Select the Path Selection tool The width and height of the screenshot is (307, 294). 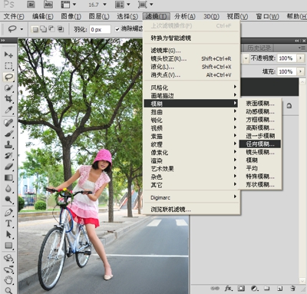tap(8, 235)
